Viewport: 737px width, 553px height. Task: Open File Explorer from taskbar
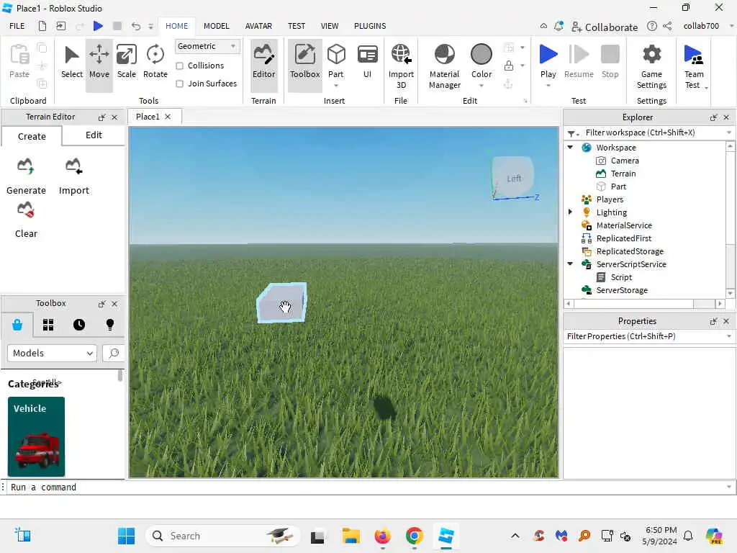[351, 536]
